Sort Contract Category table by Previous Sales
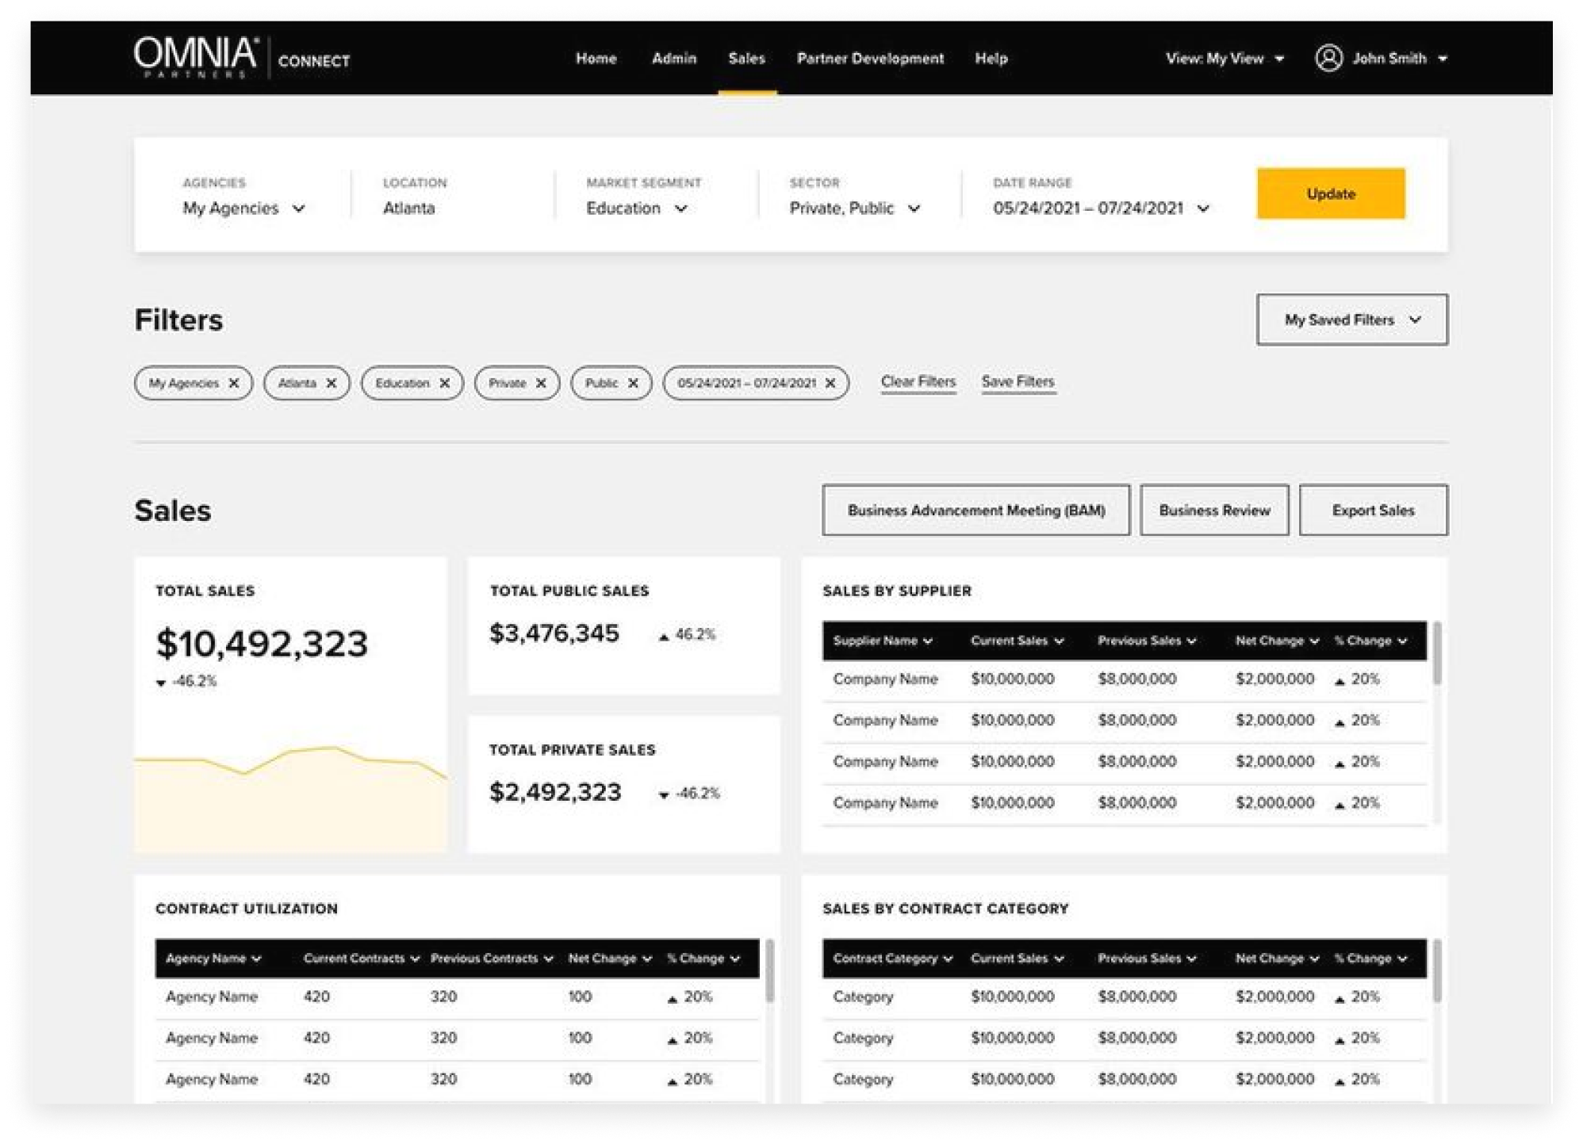The height and width of the screenshot is (1144, 1583). (x=1147, y=958)
